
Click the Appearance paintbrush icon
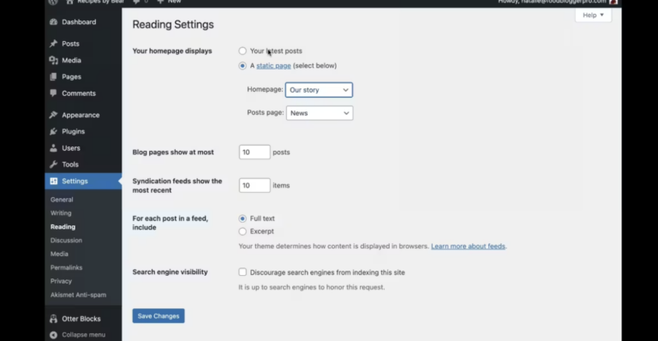pyautogui.click(x=53, y=115)
